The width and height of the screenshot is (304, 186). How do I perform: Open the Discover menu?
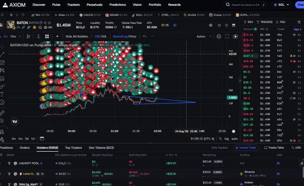pyautogui.click(x=39, y=4)
